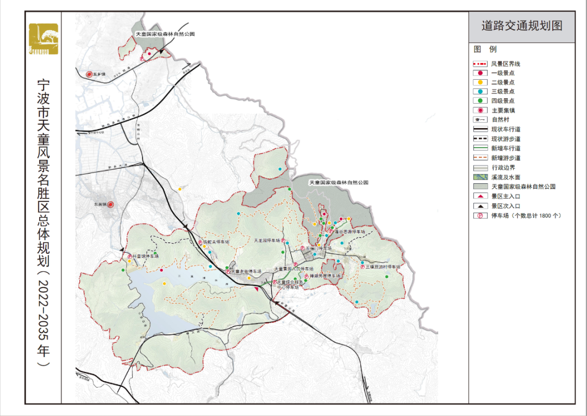Click the 五福门停车场 parking icon
The width and height of the screenshot is (587, 416).
[x=303, y=248]
